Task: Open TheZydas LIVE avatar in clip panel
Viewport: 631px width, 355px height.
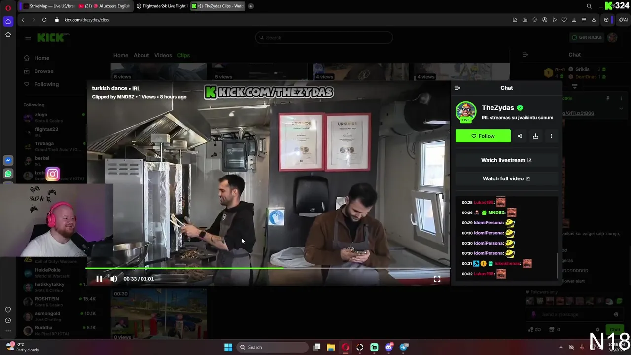Action: (x=466, y=112)
